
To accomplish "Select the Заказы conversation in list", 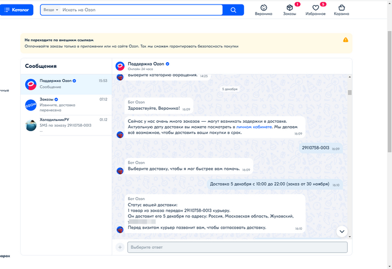I will pos(66,105).
